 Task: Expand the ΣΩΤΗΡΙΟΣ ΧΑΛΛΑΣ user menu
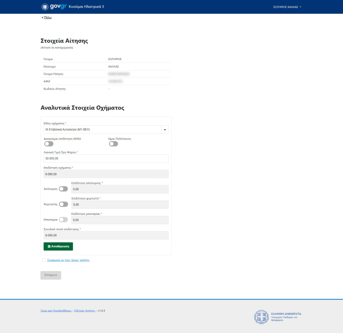[x=287, y=7]
